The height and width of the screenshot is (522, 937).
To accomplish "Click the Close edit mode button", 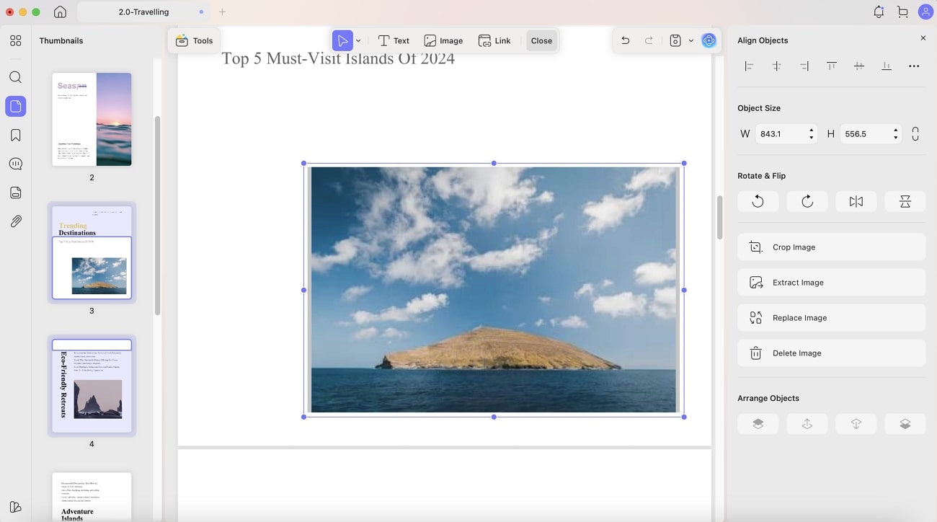I will coord(541,40).
